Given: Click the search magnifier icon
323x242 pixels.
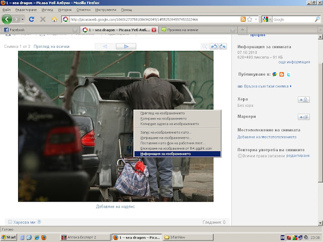Looking at the screenshot, I should pyautogui.click(x=317, y=19).
